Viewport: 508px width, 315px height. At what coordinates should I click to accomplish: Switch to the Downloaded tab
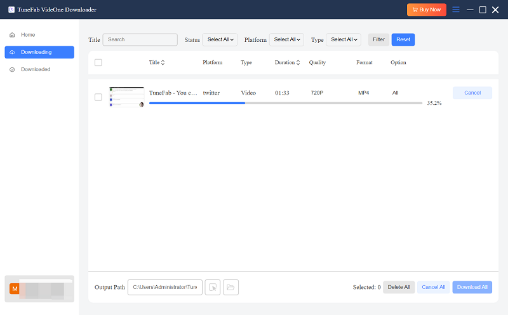pos(39,69)
